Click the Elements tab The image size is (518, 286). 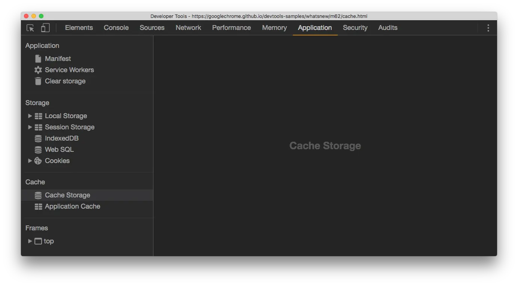pos(79,28)
